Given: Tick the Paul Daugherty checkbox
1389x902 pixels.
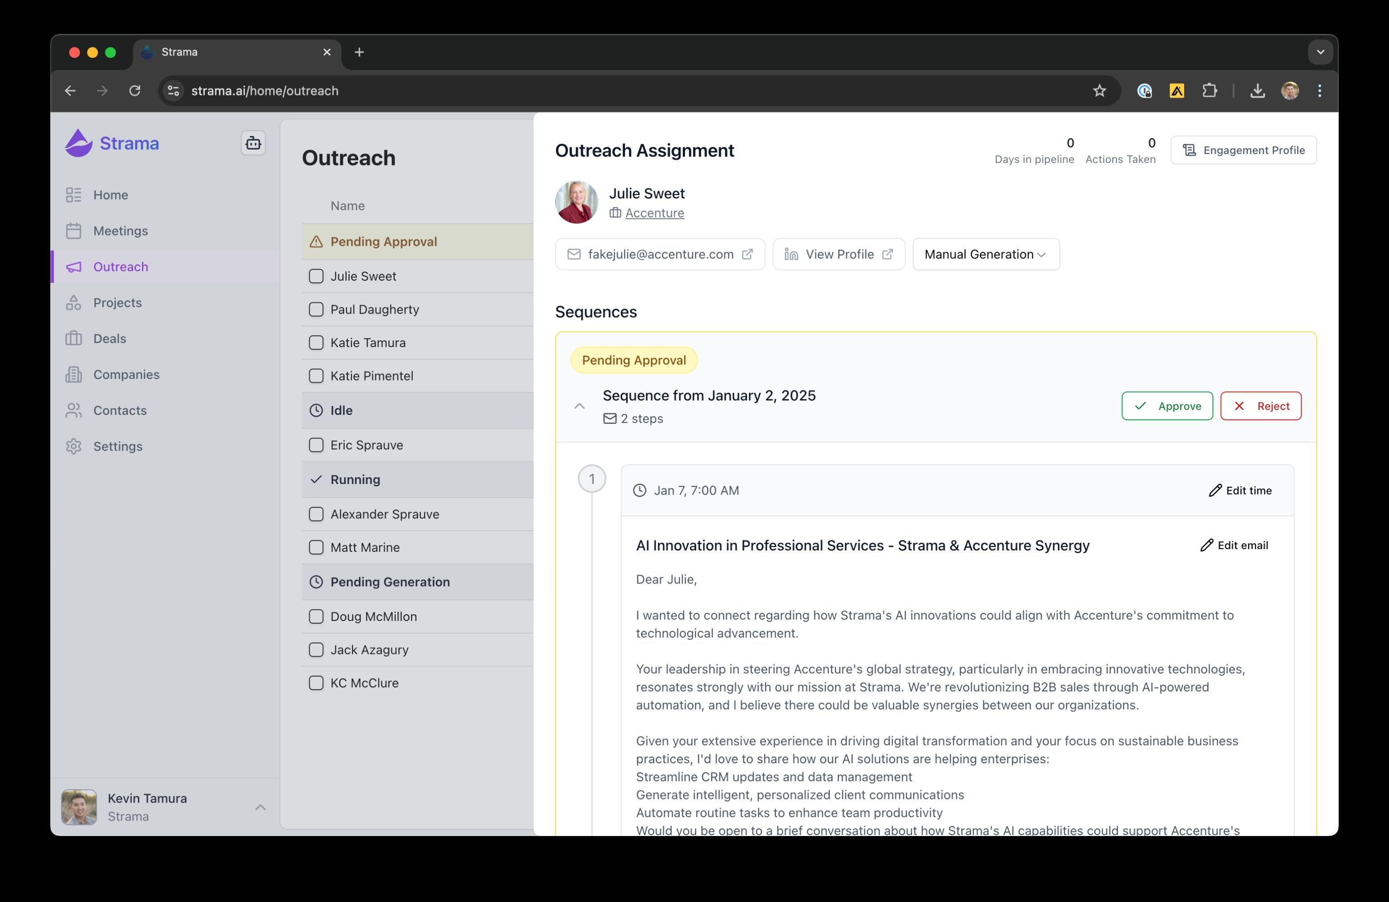Looking at the screenshot, I should point(316,309).
